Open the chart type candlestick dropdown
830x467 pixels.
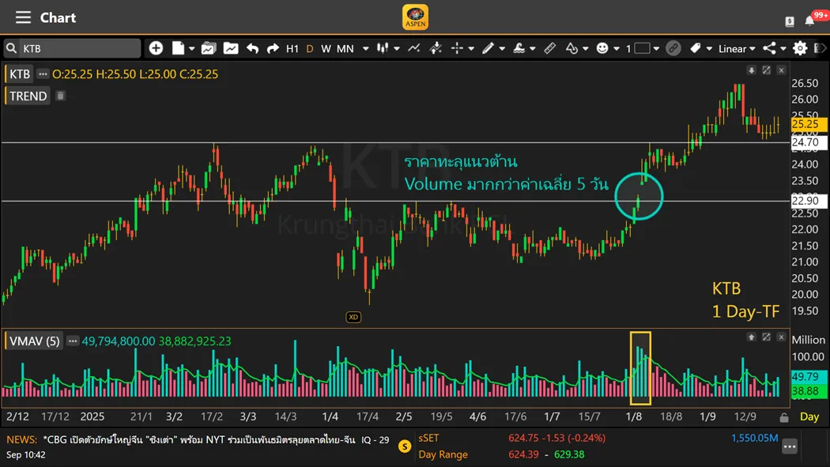387,48
